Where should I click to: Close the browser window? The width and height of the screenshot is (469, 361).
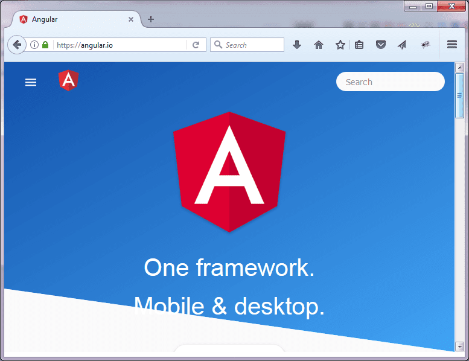pyautogui.click(x=451, y=6)
